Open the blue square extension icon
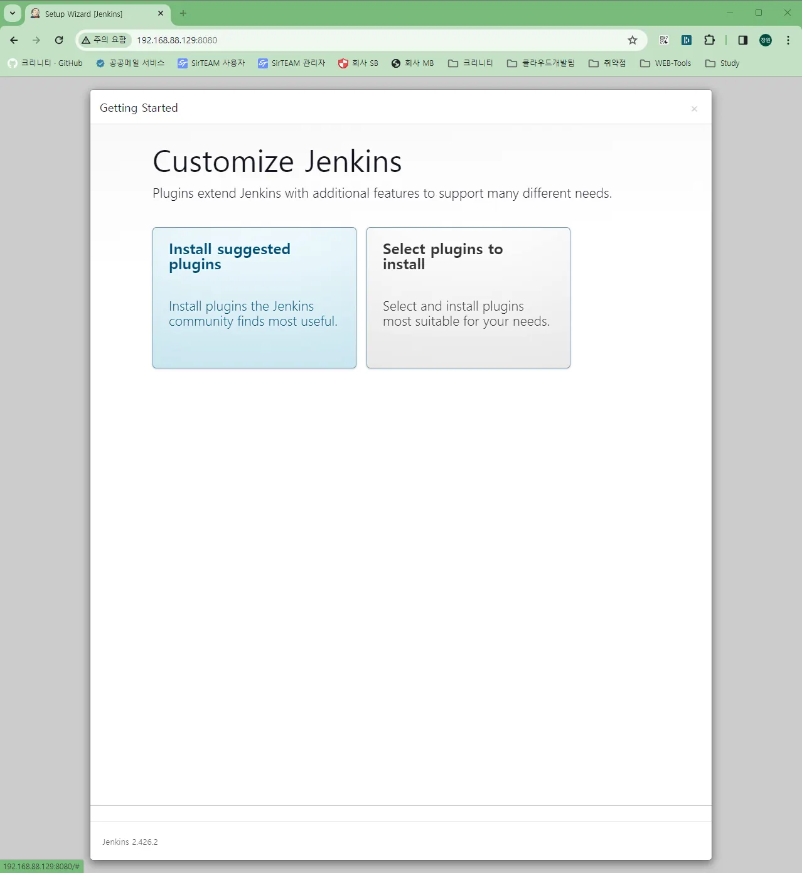This screenshot has height=873, width=802. coord(687,40)
